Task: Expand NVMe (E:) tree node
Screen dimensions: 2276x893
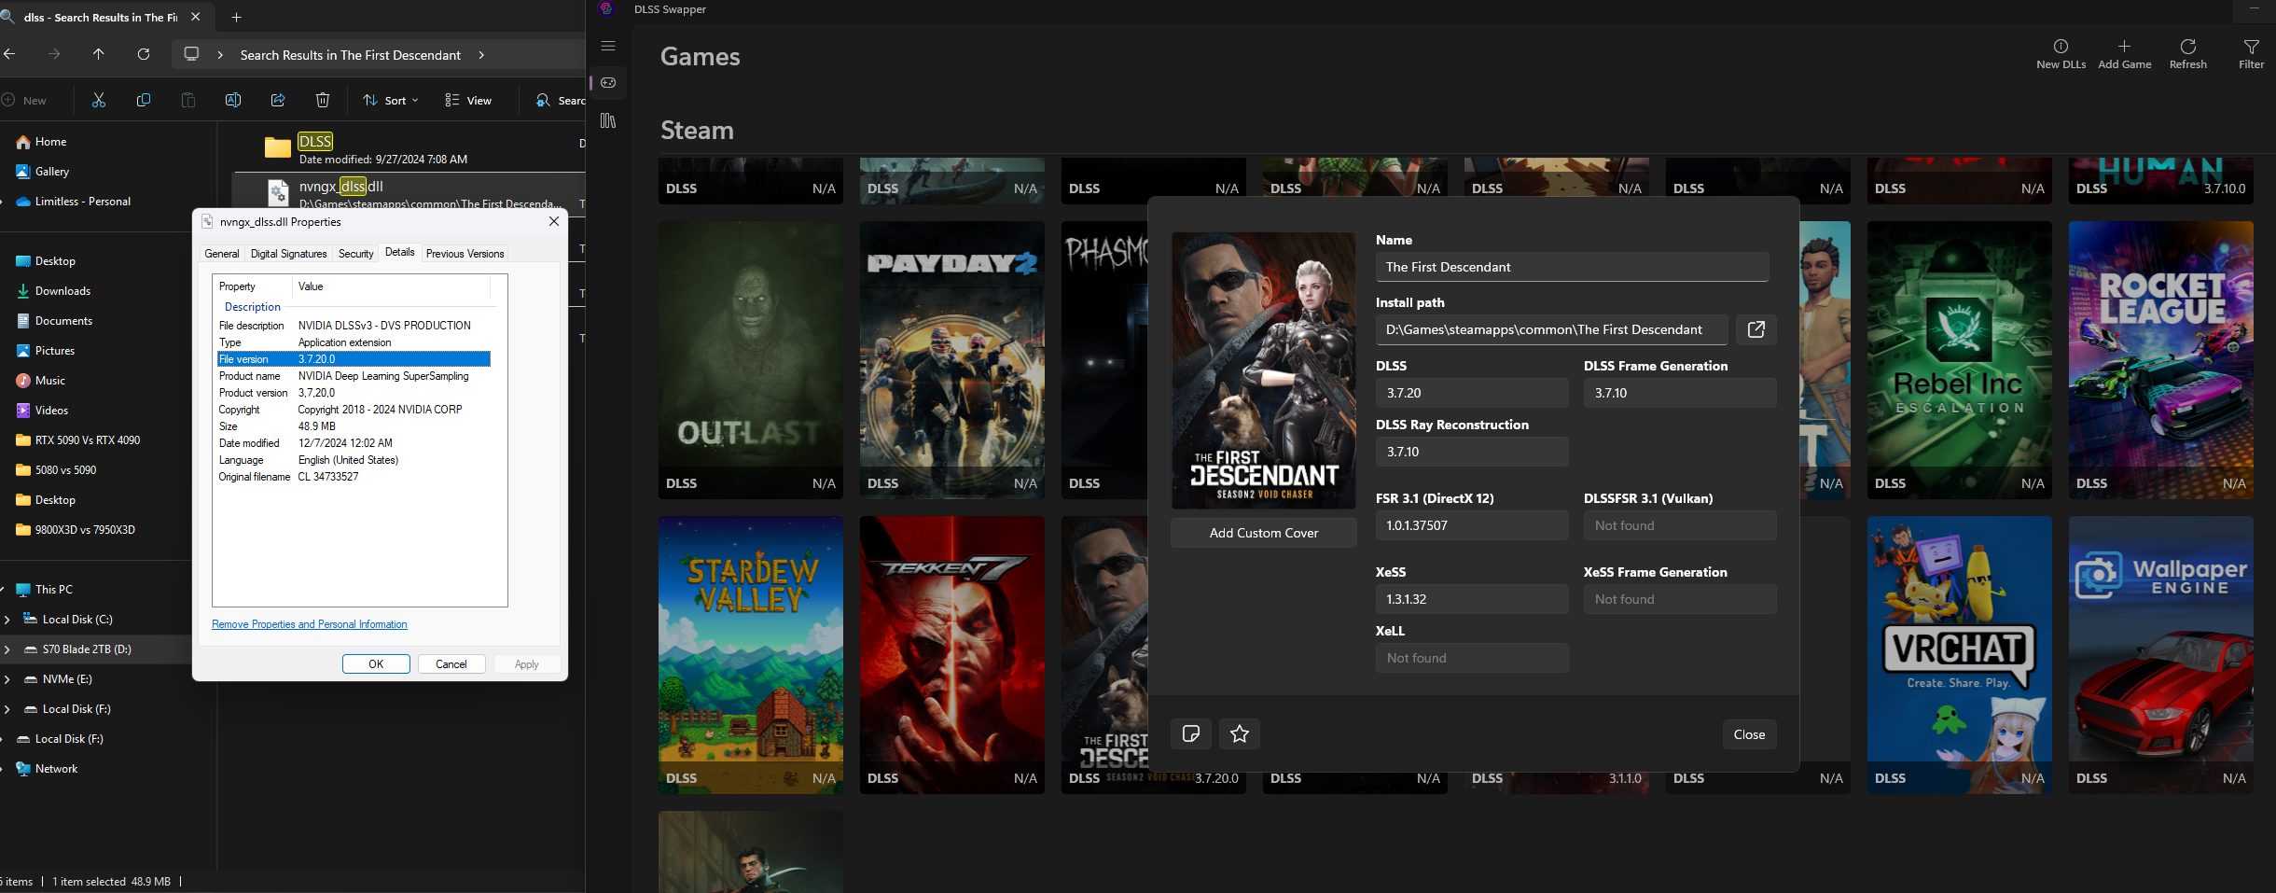Action: [7, 679]
